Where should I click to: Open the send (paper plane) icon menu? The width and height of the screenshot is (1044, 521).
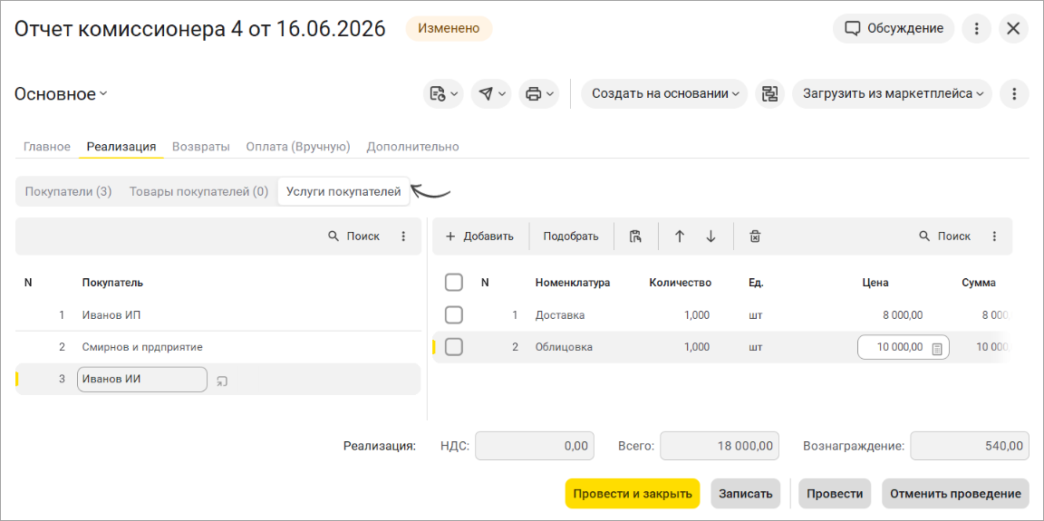point(490,94)
